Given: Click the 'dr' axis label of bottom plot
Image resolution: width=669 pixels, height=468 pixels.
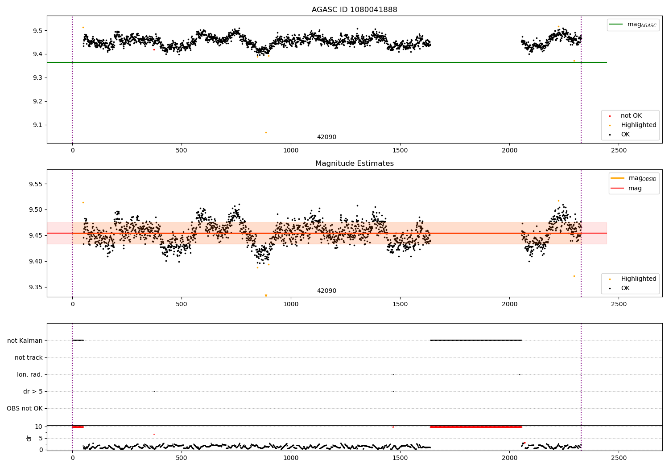Looking at the screenshot, I should (x=29, y=438).
